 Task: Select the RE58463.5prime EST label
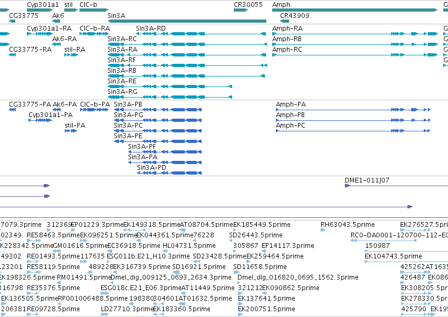[53, 235]
